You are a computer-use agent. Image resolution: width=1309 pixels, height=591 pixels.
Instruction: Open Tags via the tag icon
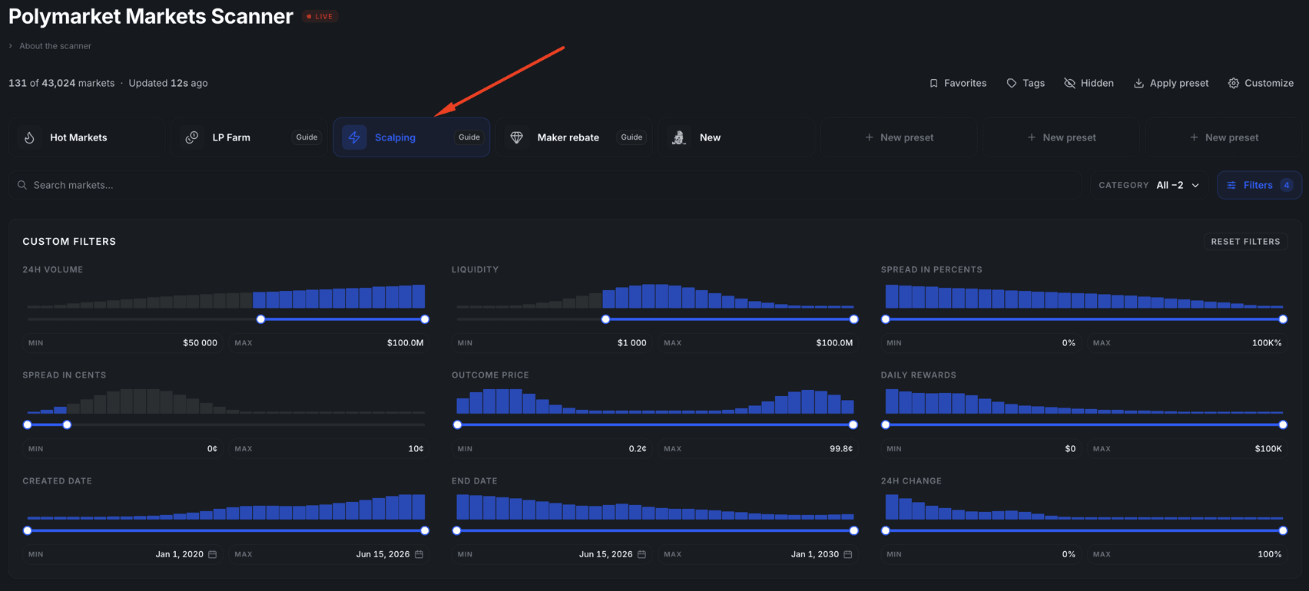[x=1011, y=83]
